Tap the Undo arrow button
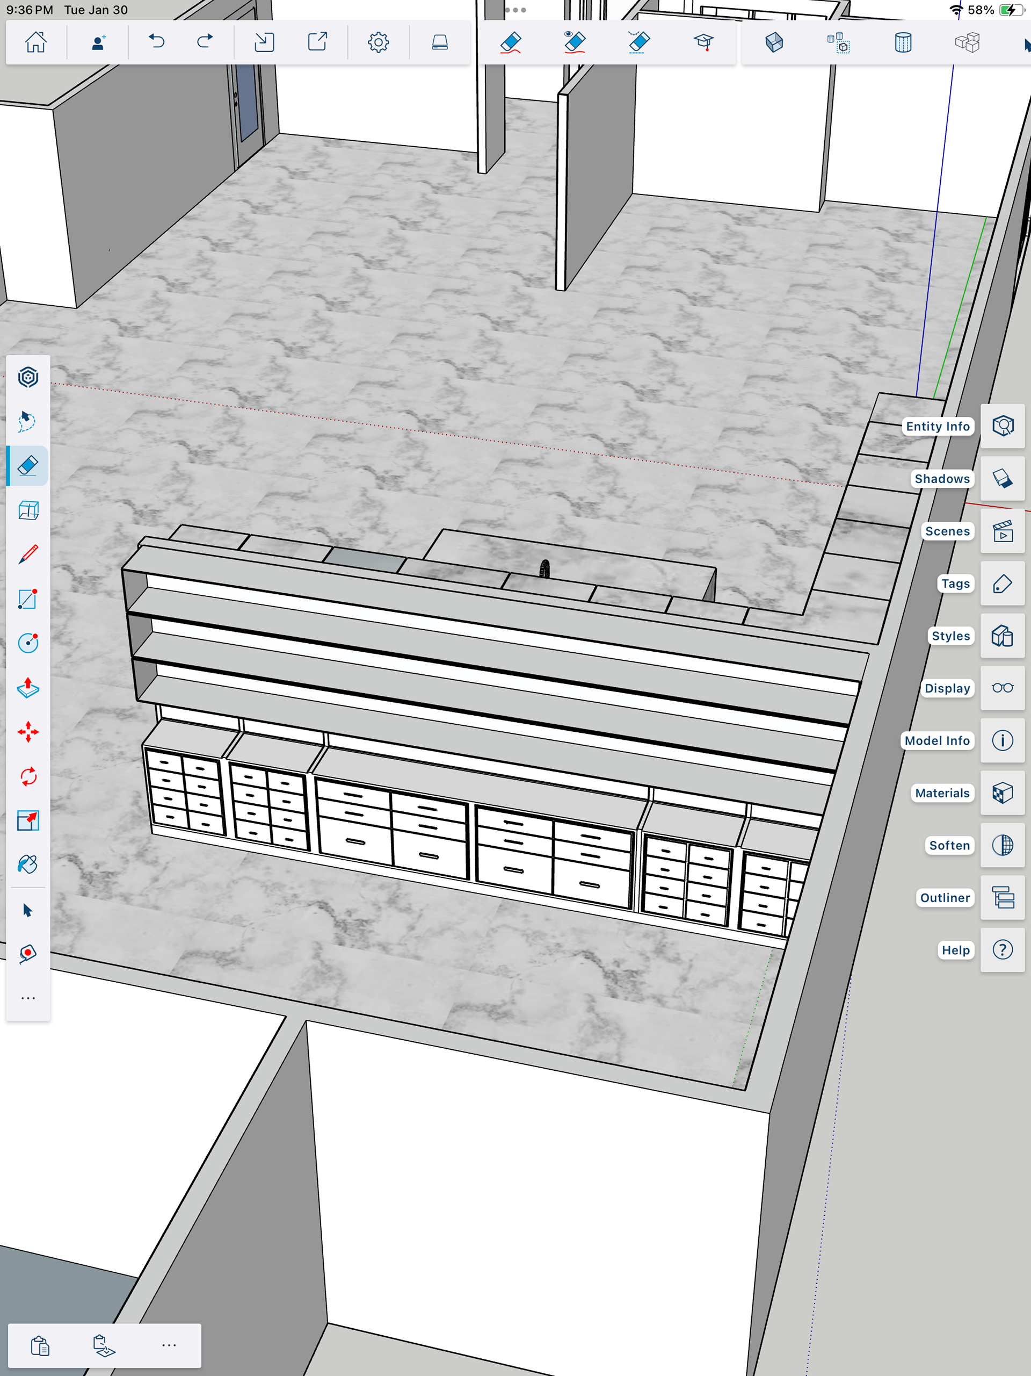 156,42
